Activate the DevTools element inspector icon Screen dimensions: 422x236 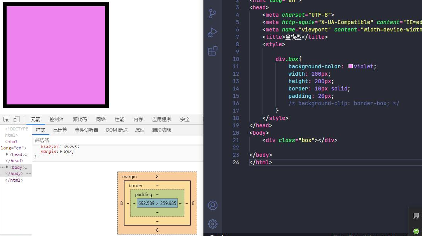pos(6,119)
